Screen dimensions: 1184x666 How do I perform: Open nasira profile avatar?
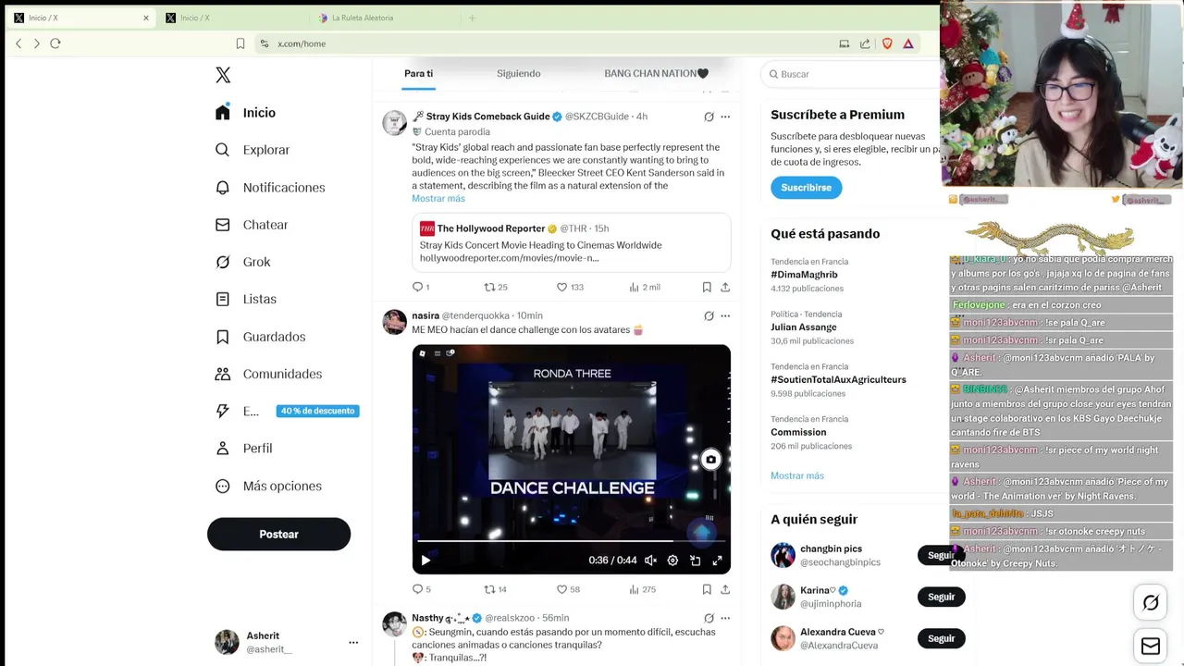click(395, 322)
